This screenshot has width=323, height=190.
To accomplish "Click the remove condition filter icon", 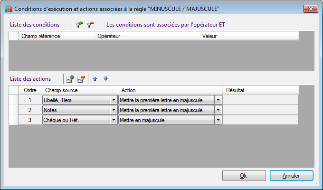I will [90, 24].
